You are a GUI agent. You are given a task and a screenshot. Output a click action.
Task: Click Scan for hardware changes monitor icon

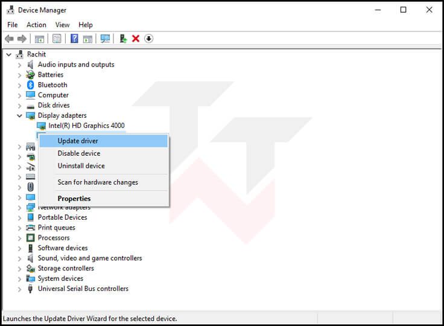tap(105, 39)
